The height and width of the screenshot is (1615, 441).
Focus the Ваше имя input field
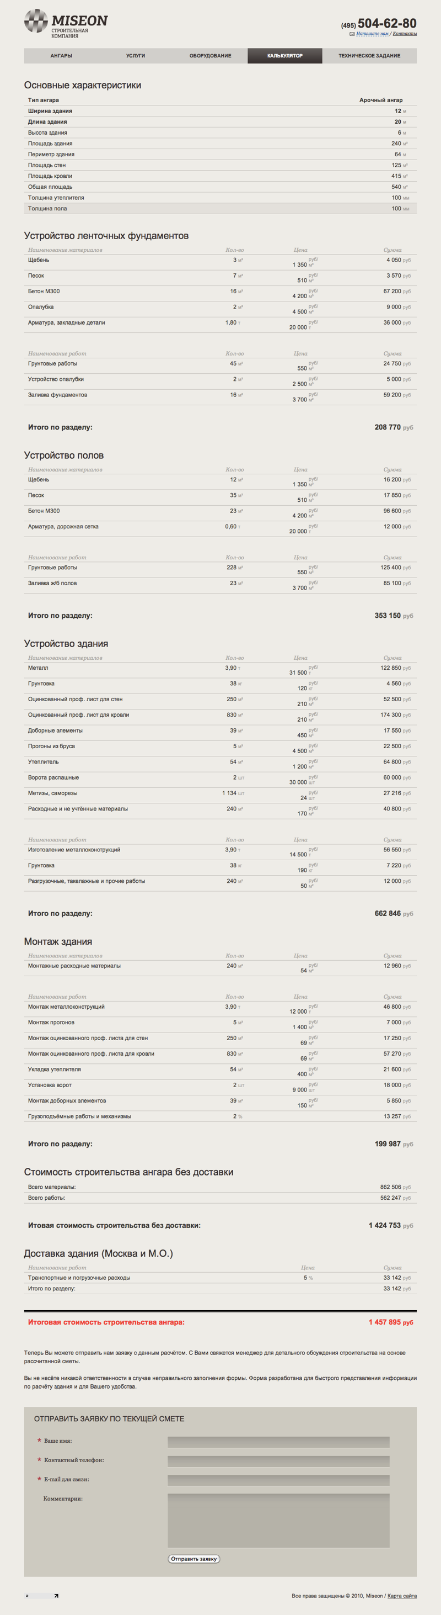[278, 1442]
